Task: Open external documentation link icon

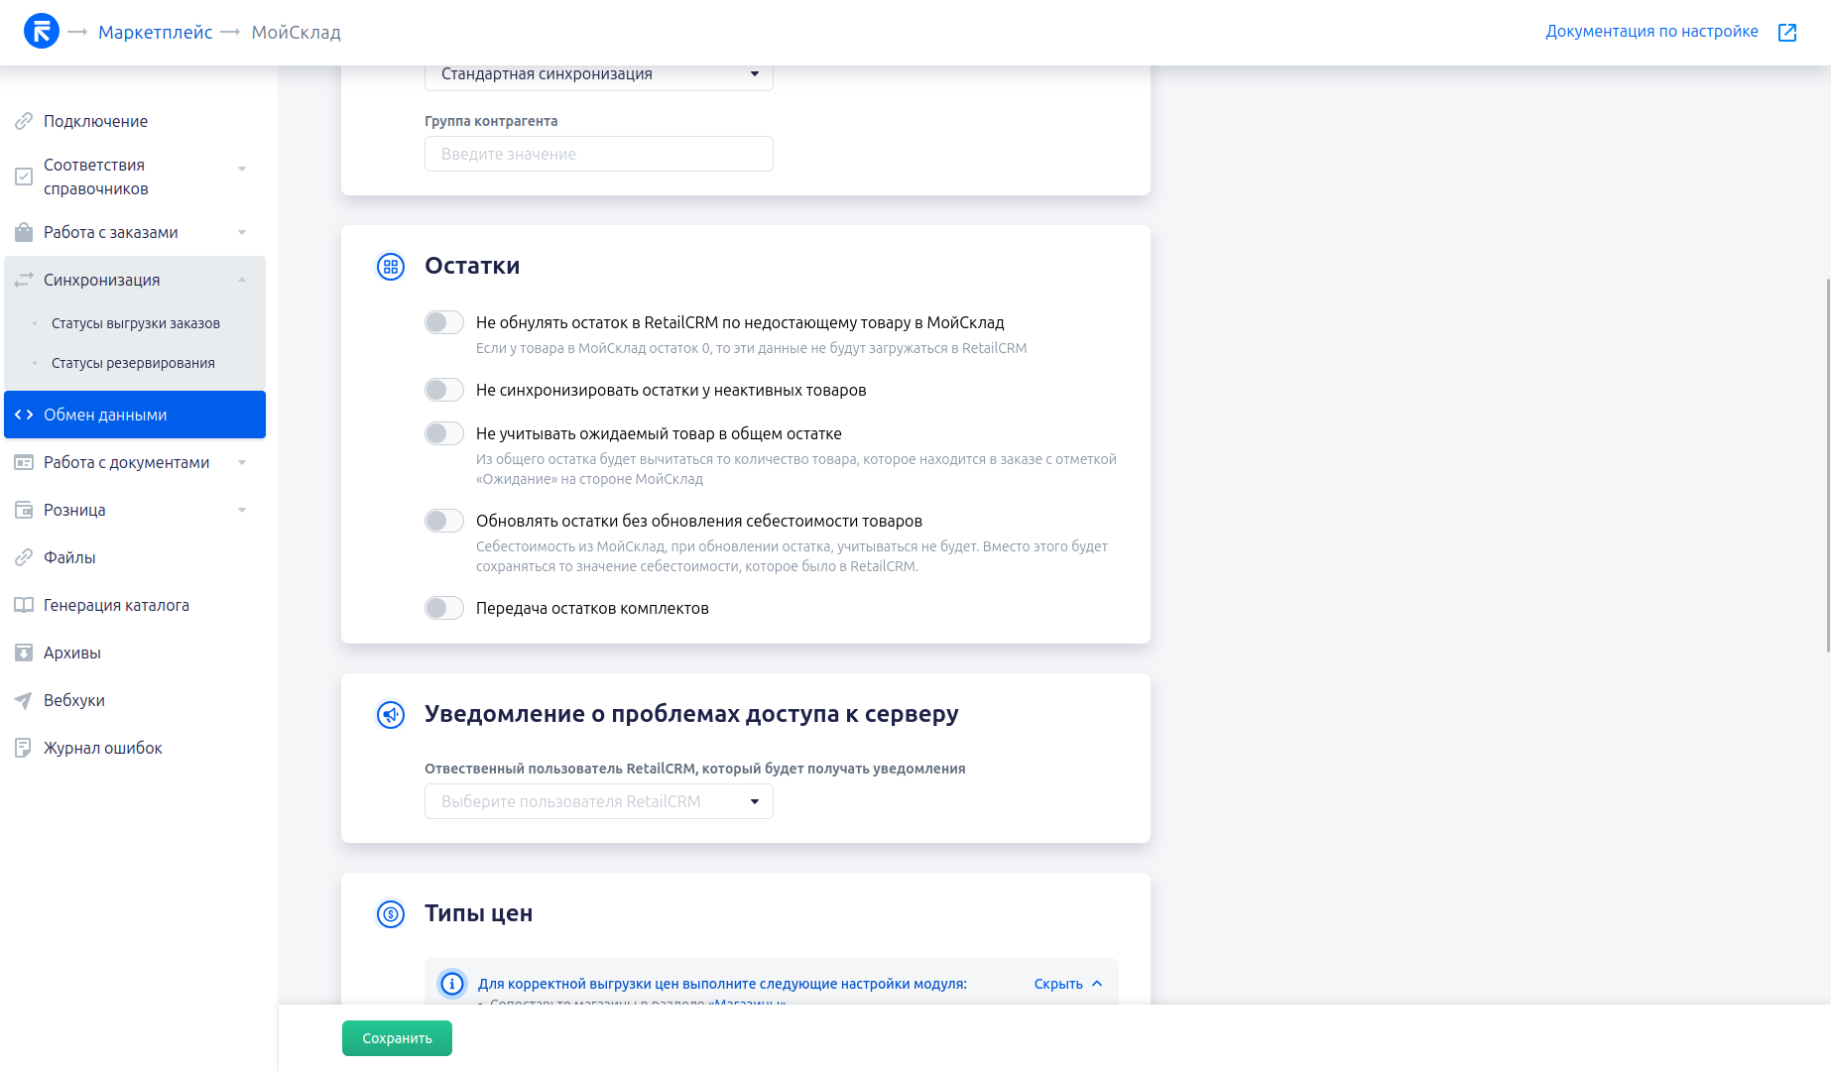Action: pos(1787,33)
